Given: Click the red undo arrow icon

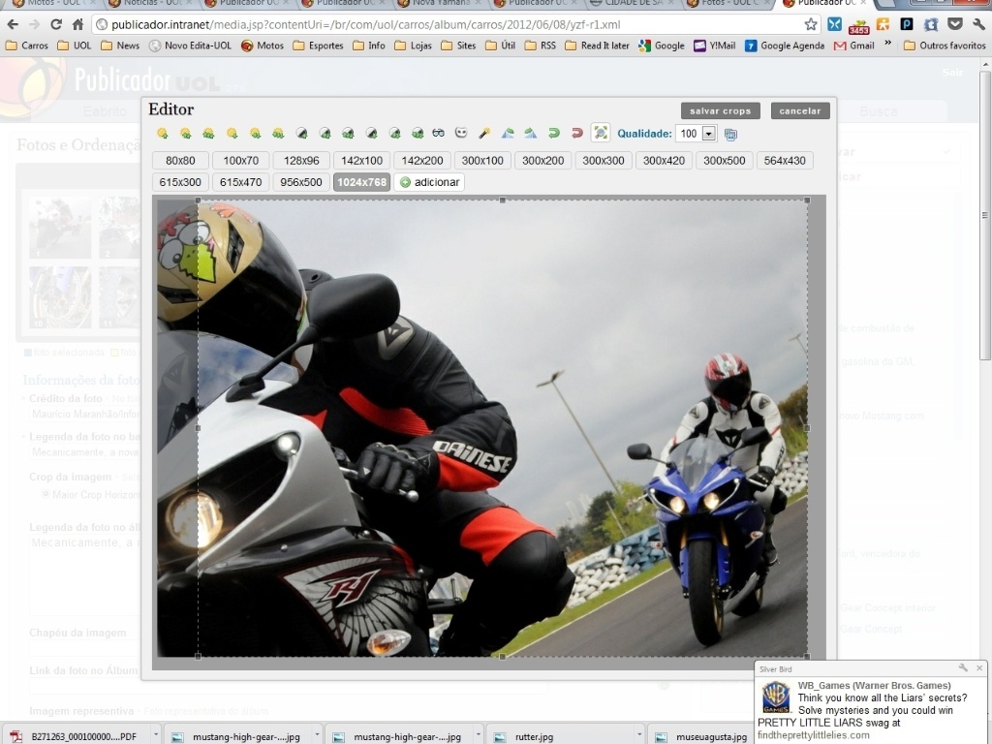Looking at the screenshot, I should click(576, 134).
